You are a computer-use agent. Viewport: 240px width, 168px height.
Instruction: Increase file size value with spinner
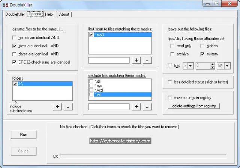(x=213, y=64)
